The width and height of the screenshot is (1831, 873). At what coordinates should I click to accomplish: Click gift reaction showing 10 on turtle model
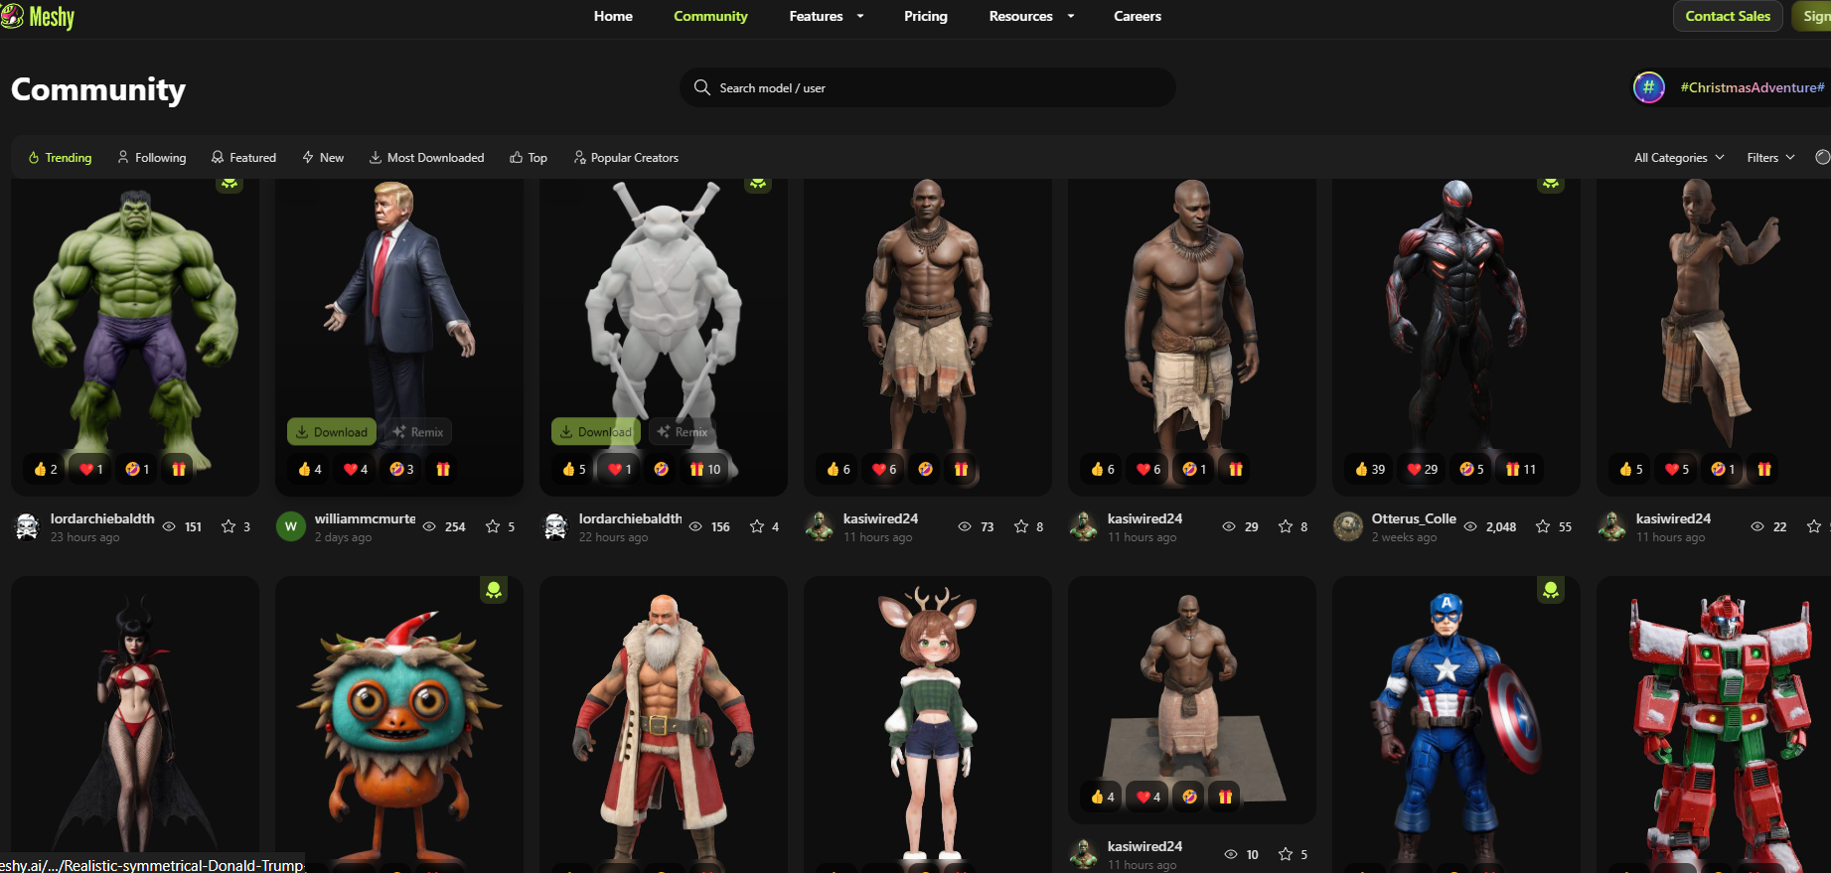pyautogui.click(x=705, y=469)
